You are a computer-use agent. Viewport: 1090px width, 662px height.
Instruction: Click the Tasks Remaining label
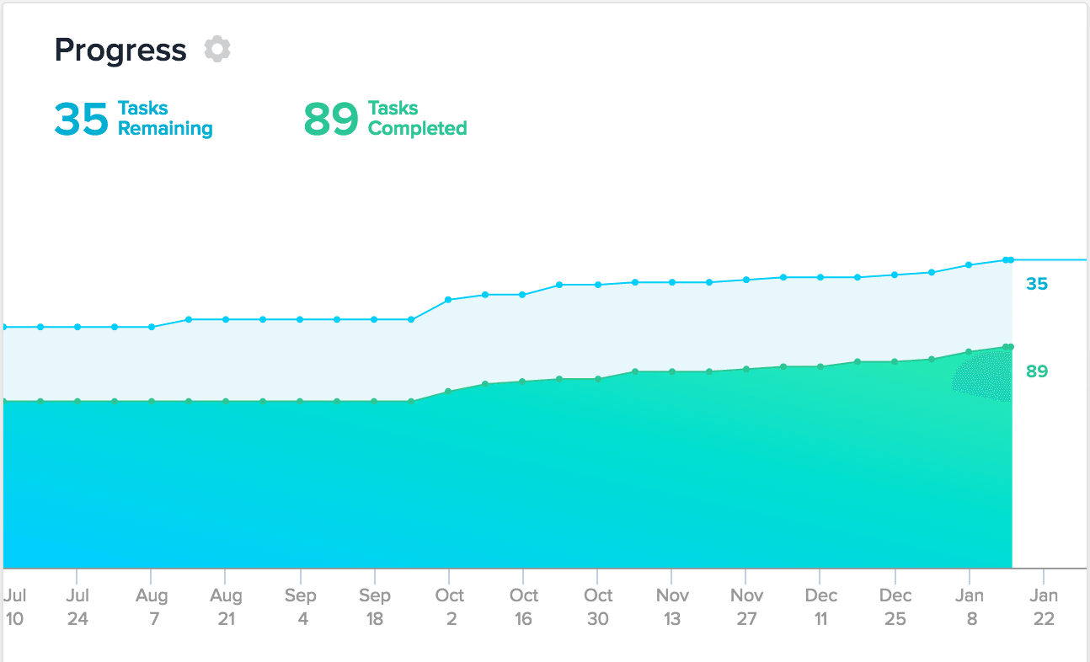pyautogui.click(x=165, y=119)
